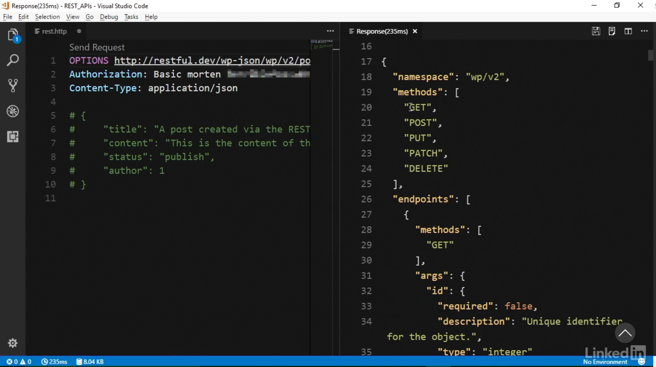Open the Manage gear menu
The image size is (656, 367).
click(x=13, y=343)
